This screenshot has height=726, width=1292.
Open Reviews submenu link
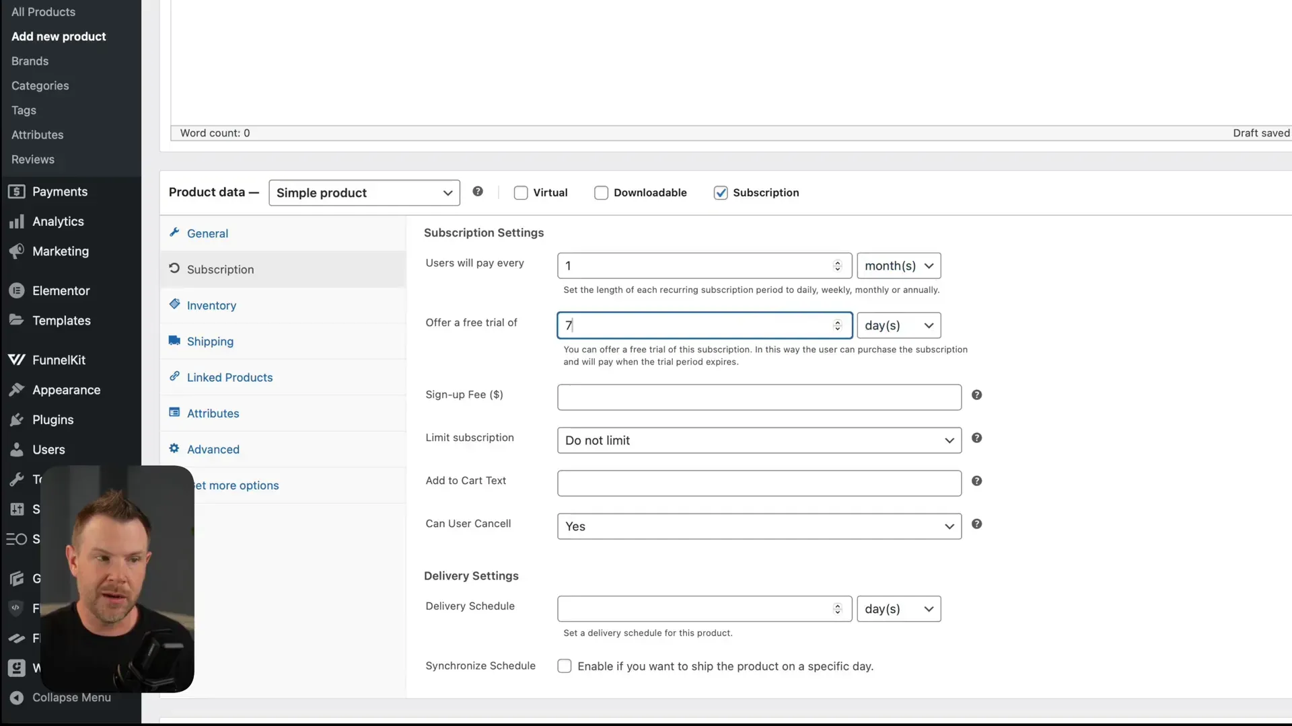click(32, 160)
